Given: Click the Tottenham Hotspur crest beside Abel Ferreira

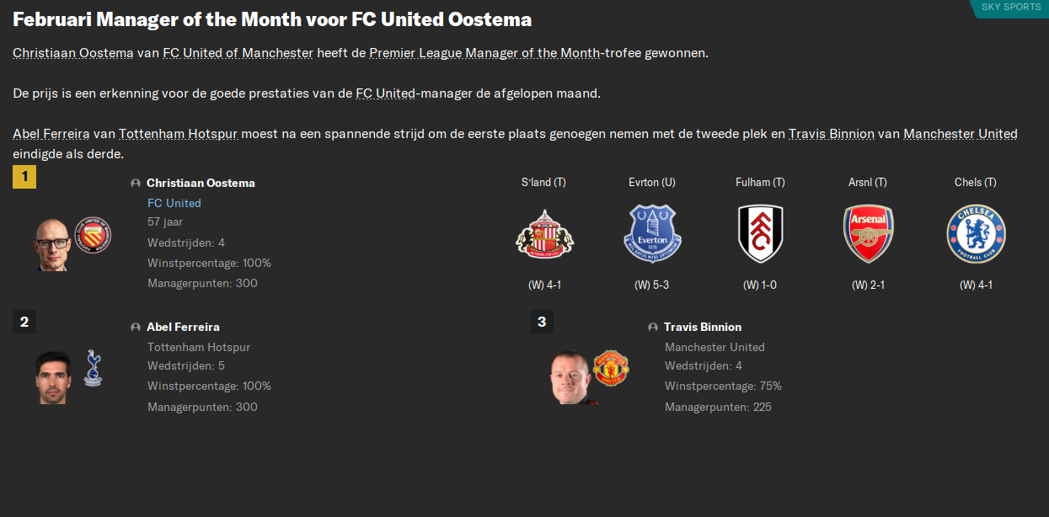Looking at the screenshot, I should (x=94, y=368).
